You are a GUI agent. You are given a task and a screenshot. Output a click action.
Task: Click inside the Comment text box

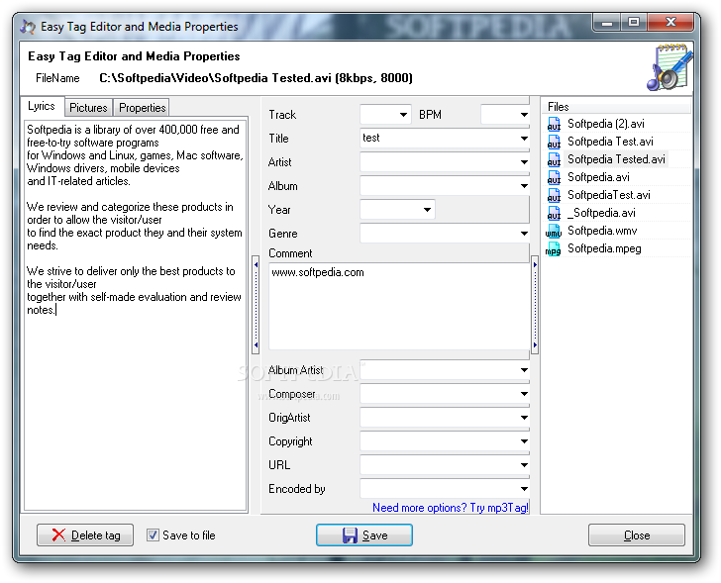(399, 307)
